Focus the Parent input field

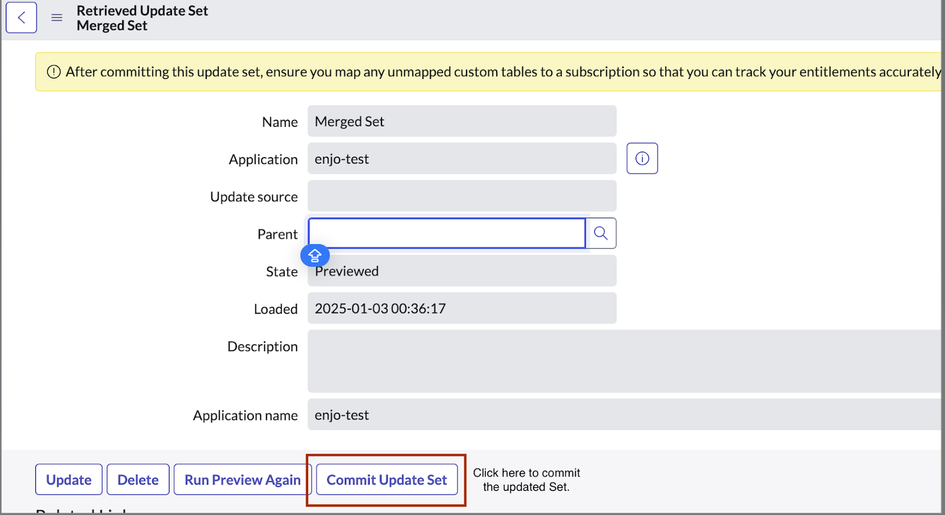[447, 233]
